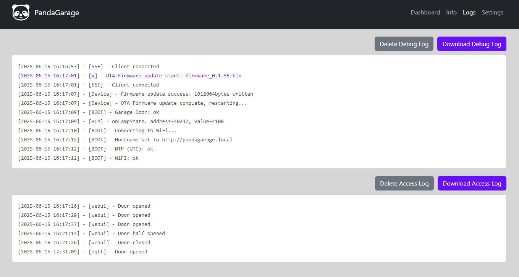Open the PandaGarage brand title link

click(x=57, y=13)
